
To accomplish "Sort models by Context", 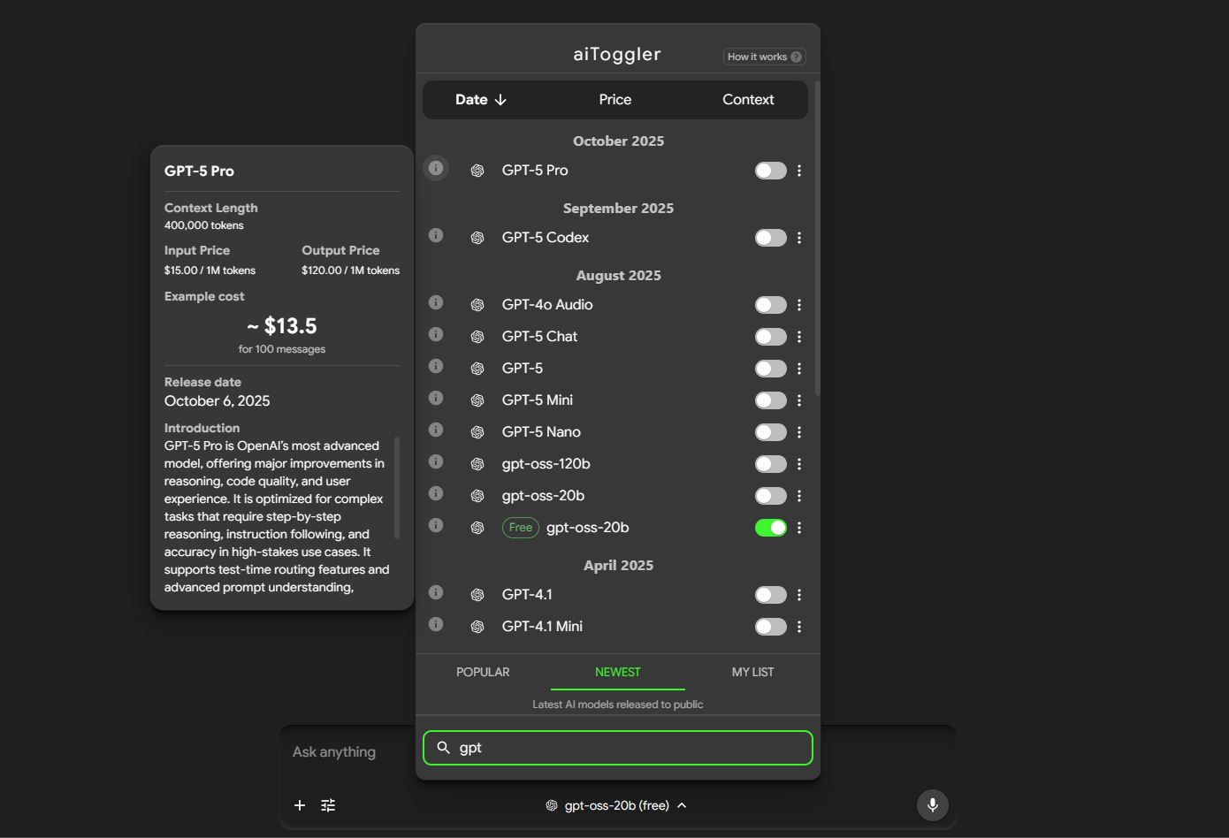I will pos(748,100).
